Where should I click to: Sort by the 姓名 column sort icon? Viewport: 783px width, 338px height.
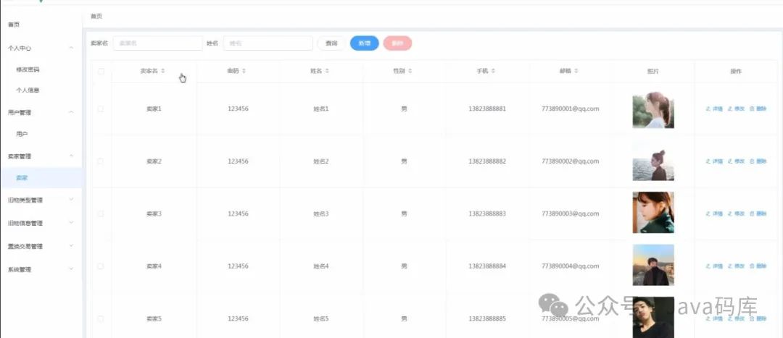(x=327, y=71)
